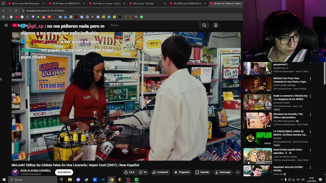Open the notification center icon

click(320, 180)
